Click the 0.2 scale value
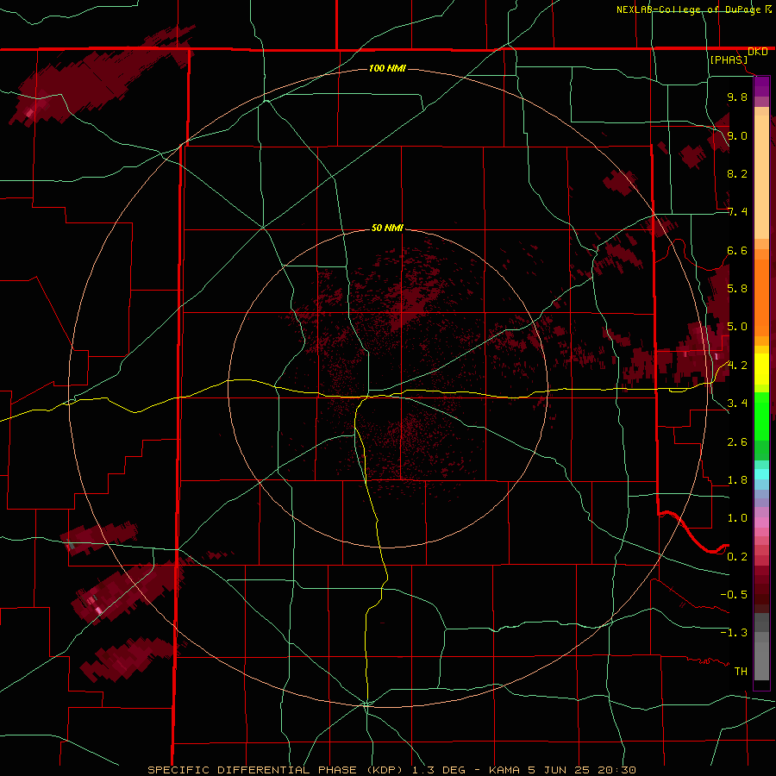 click(737, 557)
